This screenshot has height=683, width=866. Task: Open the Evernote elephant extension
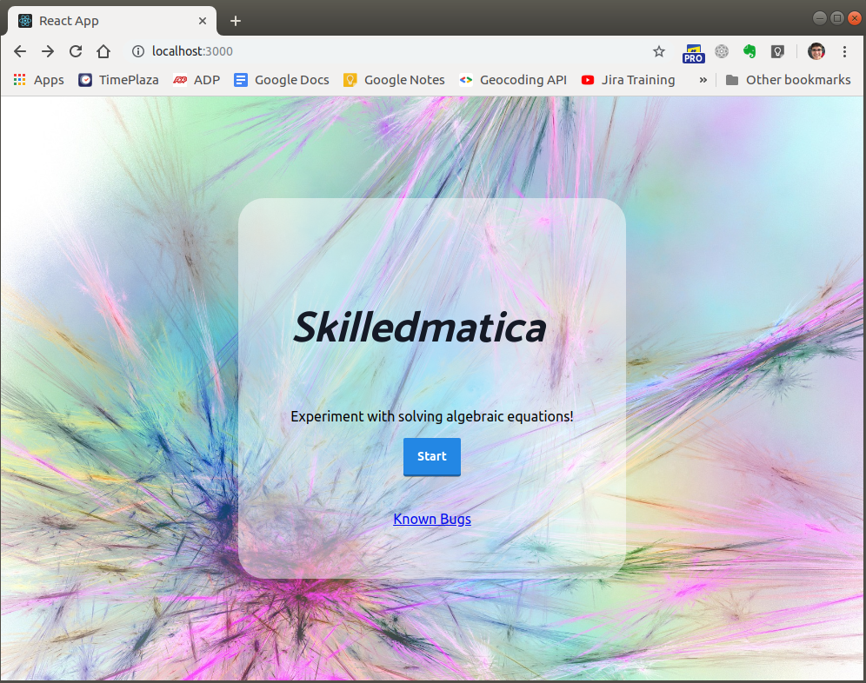click(749, 51)
